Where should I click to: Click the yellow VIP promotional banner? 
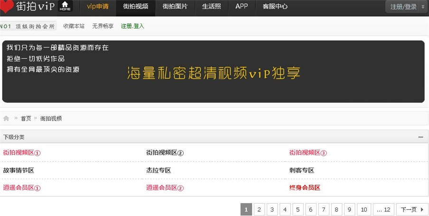tap(214, 73)
